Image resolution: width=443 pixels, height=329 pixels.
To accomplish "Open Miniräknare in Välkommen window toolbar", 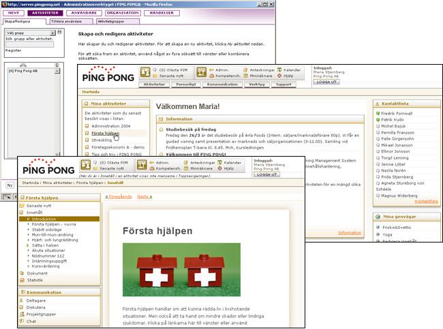I will 258,76.
